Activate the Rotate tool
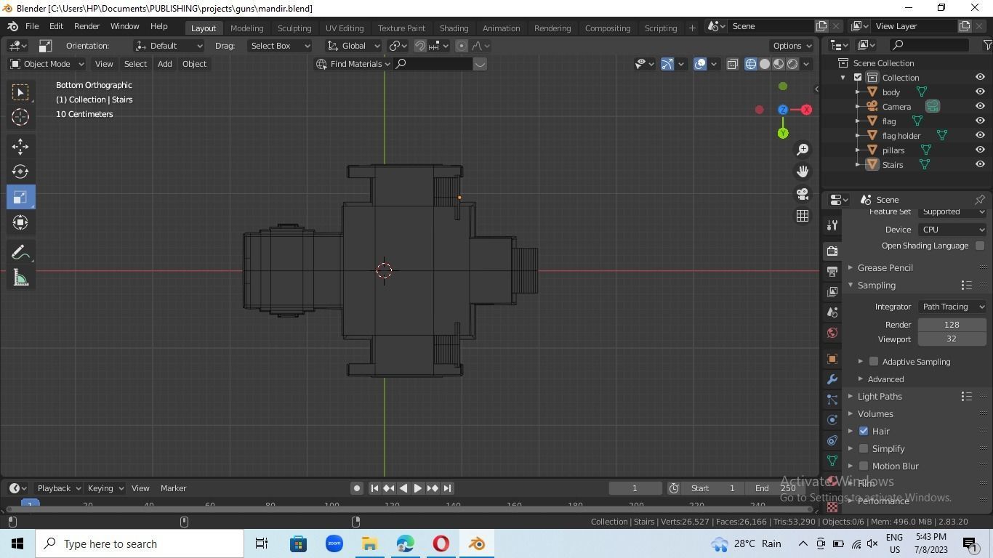The image size is (993, 558). click(20, 171)
